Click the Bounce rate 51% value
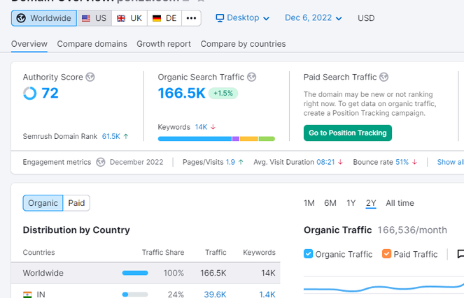The image size is (464, 298). click(x=402, y=162)
